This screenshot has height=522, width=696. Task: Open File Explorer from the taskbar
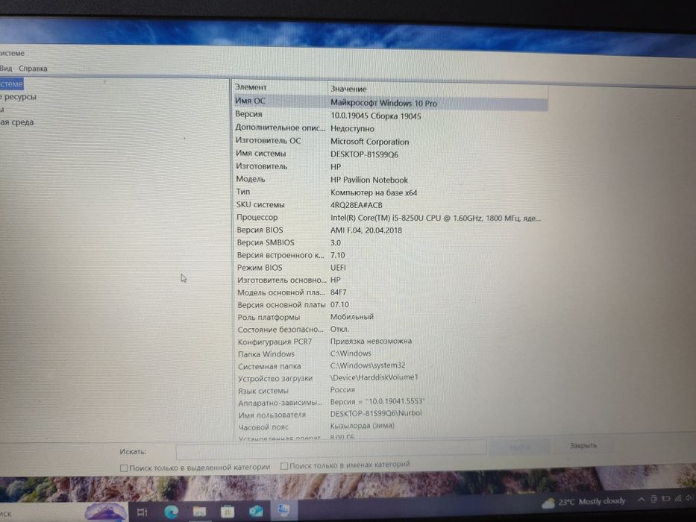[x=199, y=512]
